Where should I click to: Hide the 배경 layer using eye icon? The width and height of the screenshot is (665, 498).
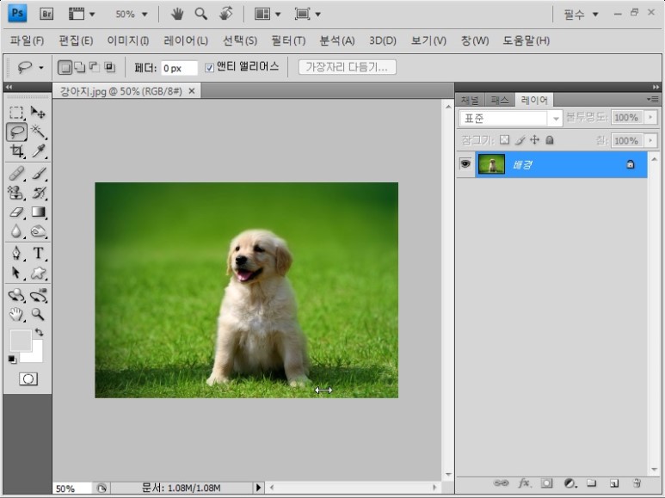pos(465,164)
